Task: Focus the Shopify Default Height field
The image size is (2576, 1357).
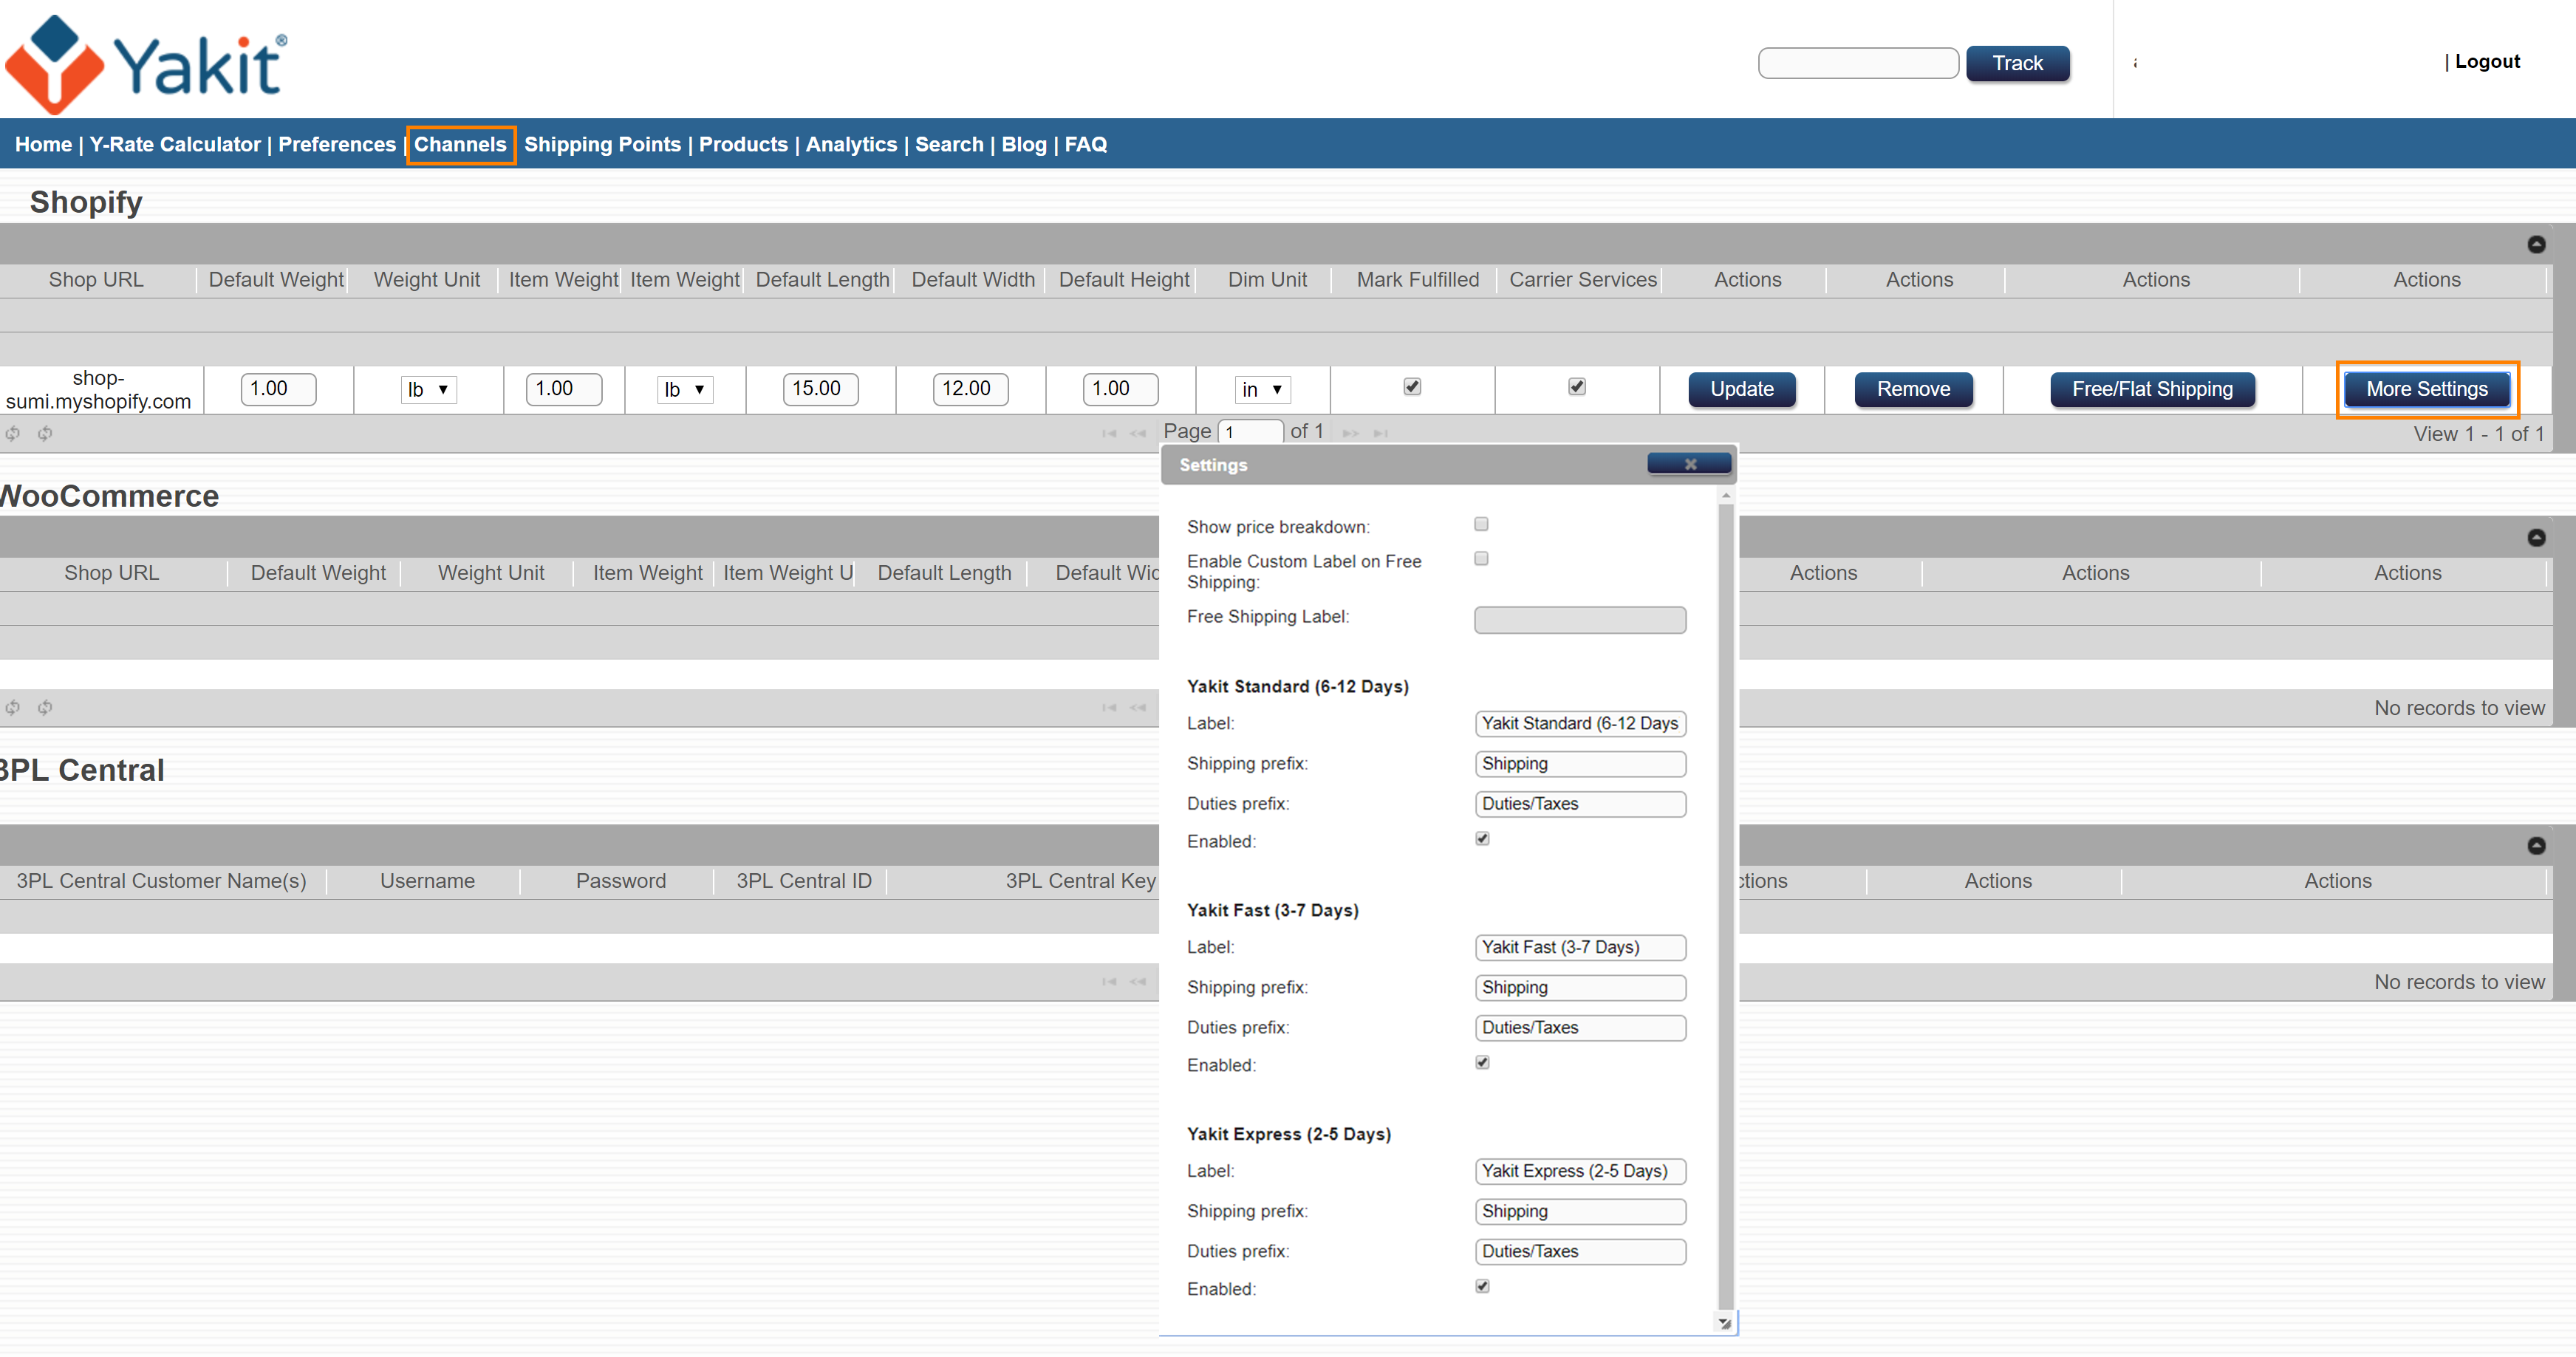Action: (1120, 389)
